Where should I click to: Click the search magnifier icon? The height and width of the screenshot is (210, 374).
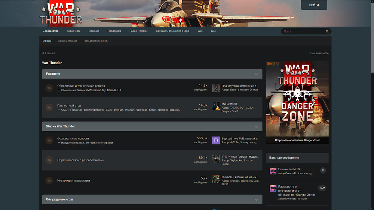click(327, 31)
